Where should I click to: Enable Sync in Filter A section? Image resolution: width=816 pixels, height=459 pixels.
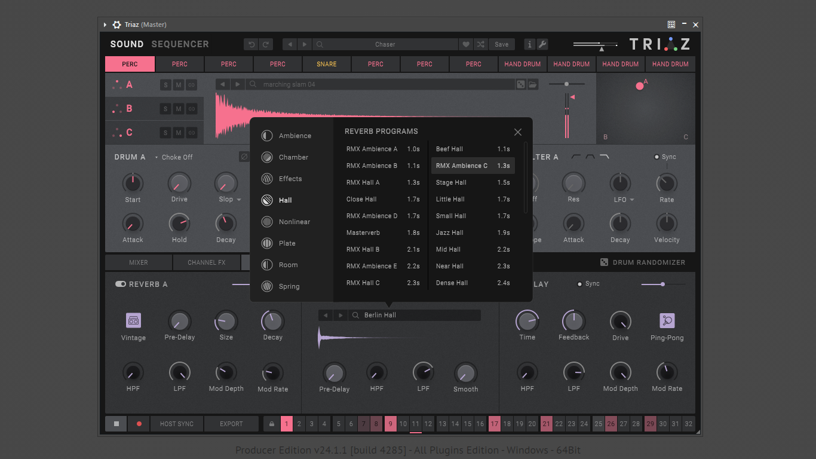pyautogui.click(x=657, y=157)
